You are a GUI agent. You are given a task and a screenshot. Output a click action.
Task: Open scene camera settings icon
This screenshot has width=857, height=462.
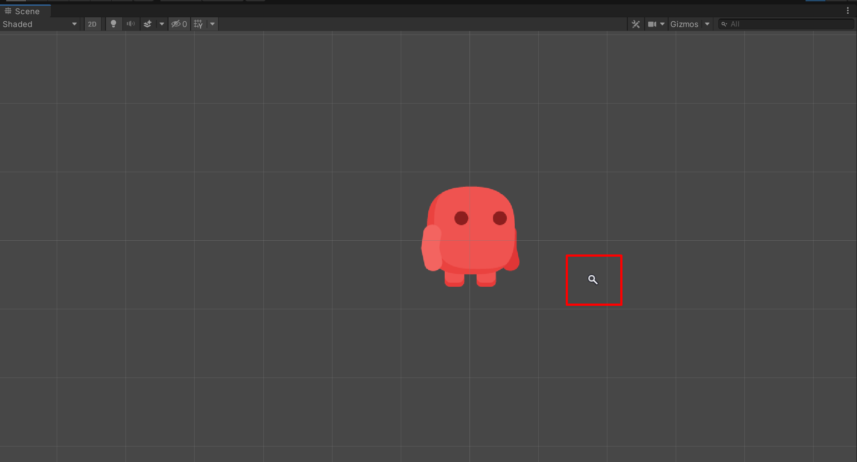coord(652,24)
